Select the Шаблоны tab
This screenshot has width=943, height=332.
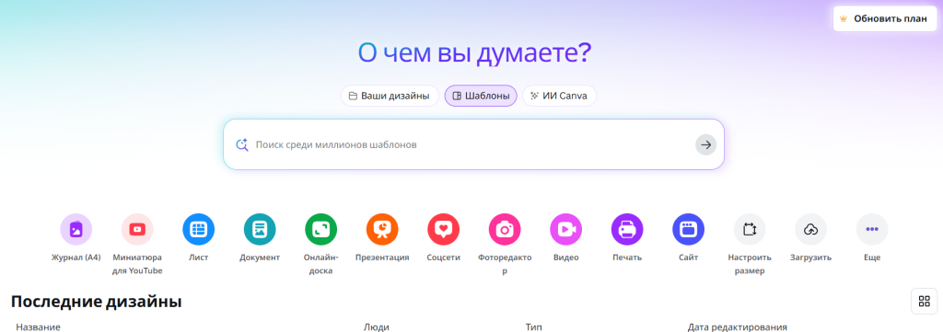(481, 96)
